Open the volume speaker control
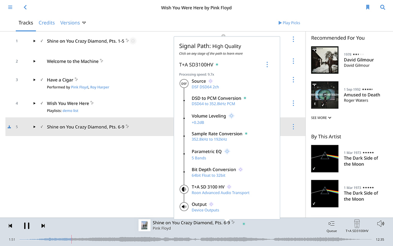This screenshot has width=393, height=246. click(x=380, y=224)
